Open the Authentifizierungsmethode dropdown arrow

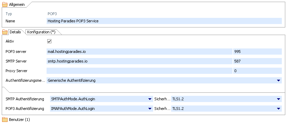279,80
